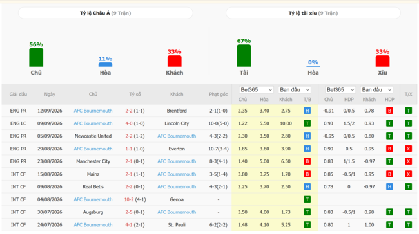Screen dimensions: 419x234
Task: Click the red X icon in Everton row
Action: tap(408, 148)
